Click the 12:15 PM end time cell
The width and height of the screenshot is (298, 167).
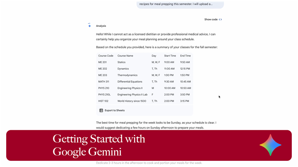pyautogui.click(x=185, y=69)
